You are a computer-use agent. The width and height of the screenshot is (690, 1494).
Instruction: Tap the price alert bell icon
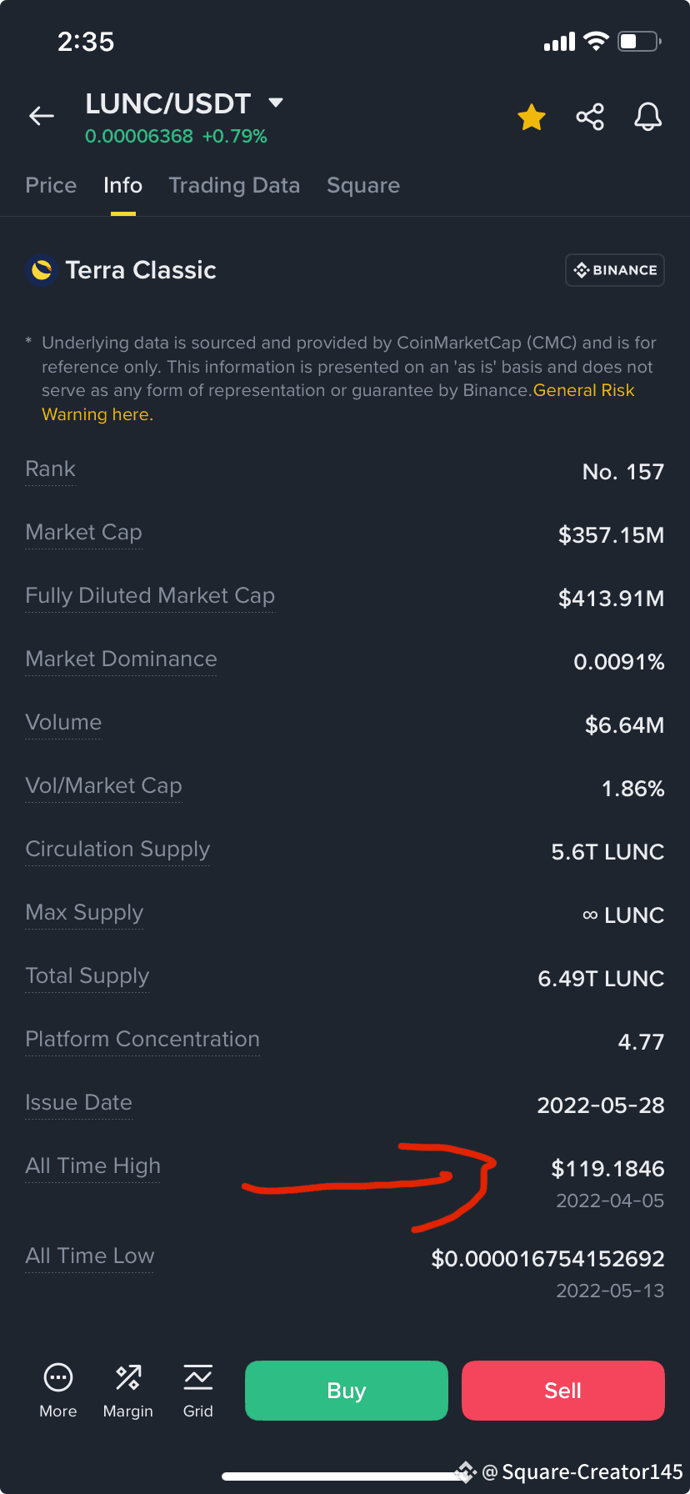[648, 117]
